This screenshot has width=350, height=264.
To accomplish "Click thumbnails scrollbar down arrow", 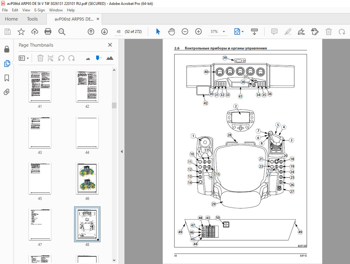I will 114,260.
